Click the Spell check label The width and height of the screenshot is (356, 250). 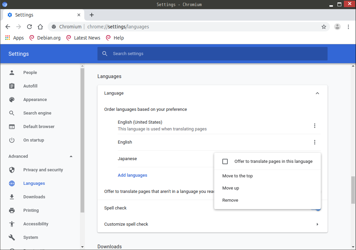point(115,208)
